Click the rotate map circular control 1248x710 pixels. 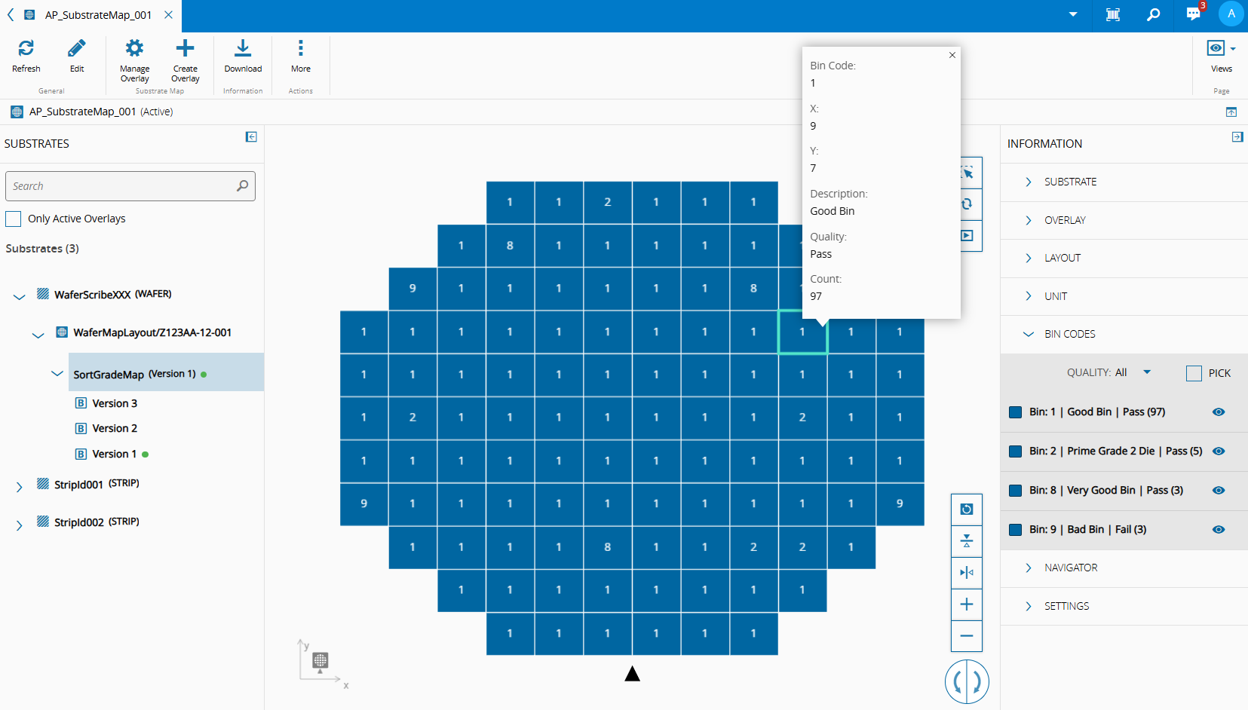(x=967, y=682)
